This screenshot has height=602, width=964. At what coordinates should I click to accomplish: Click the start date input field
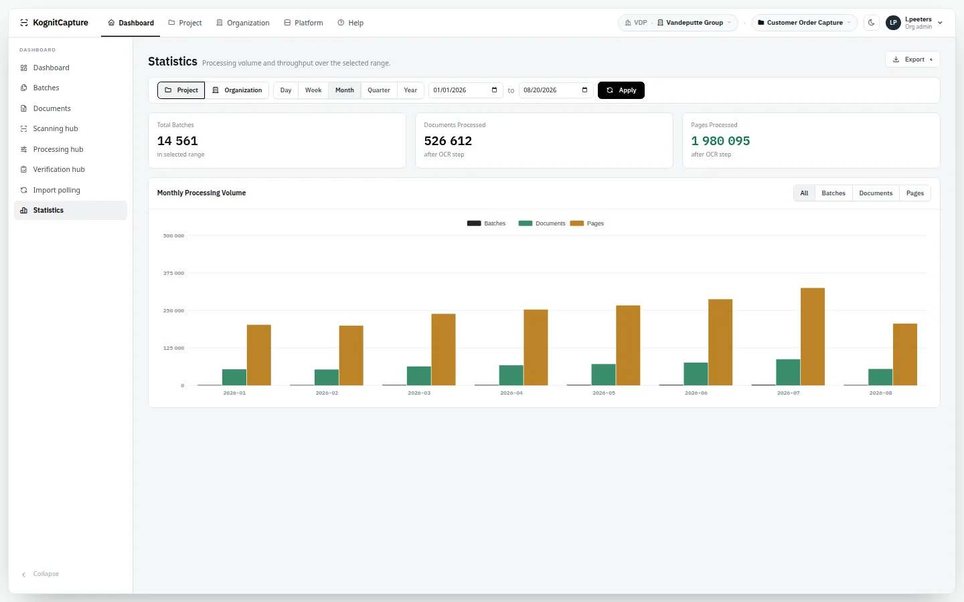coord(465,90)
